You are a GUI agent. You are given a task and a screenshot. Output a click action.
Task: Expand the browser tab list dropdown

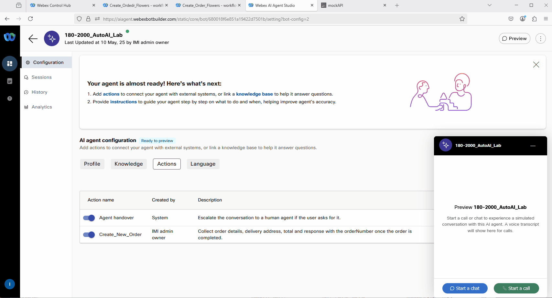tap(489, 5)
